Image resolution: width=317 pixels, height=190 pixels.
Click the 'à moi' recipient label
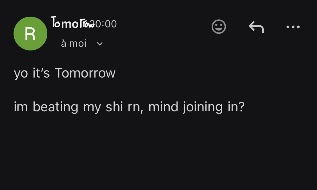[x=74, y=44]
